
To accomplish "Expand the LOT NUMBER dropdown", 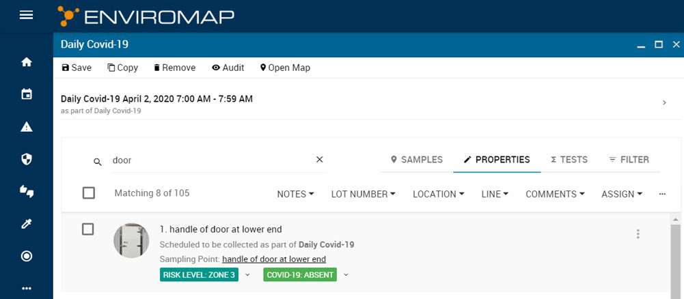I will tap(363, 194).
